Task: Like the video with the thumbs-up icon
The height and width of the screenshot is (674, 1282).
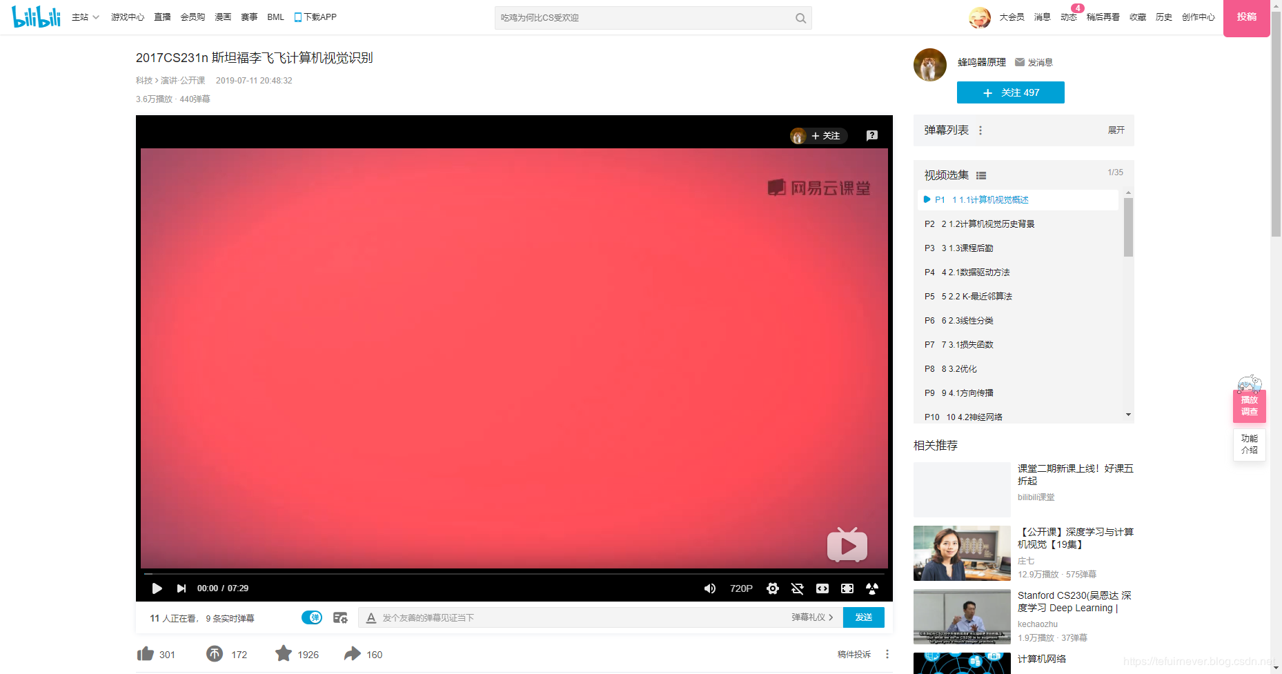Action: (x=146, y=653)
